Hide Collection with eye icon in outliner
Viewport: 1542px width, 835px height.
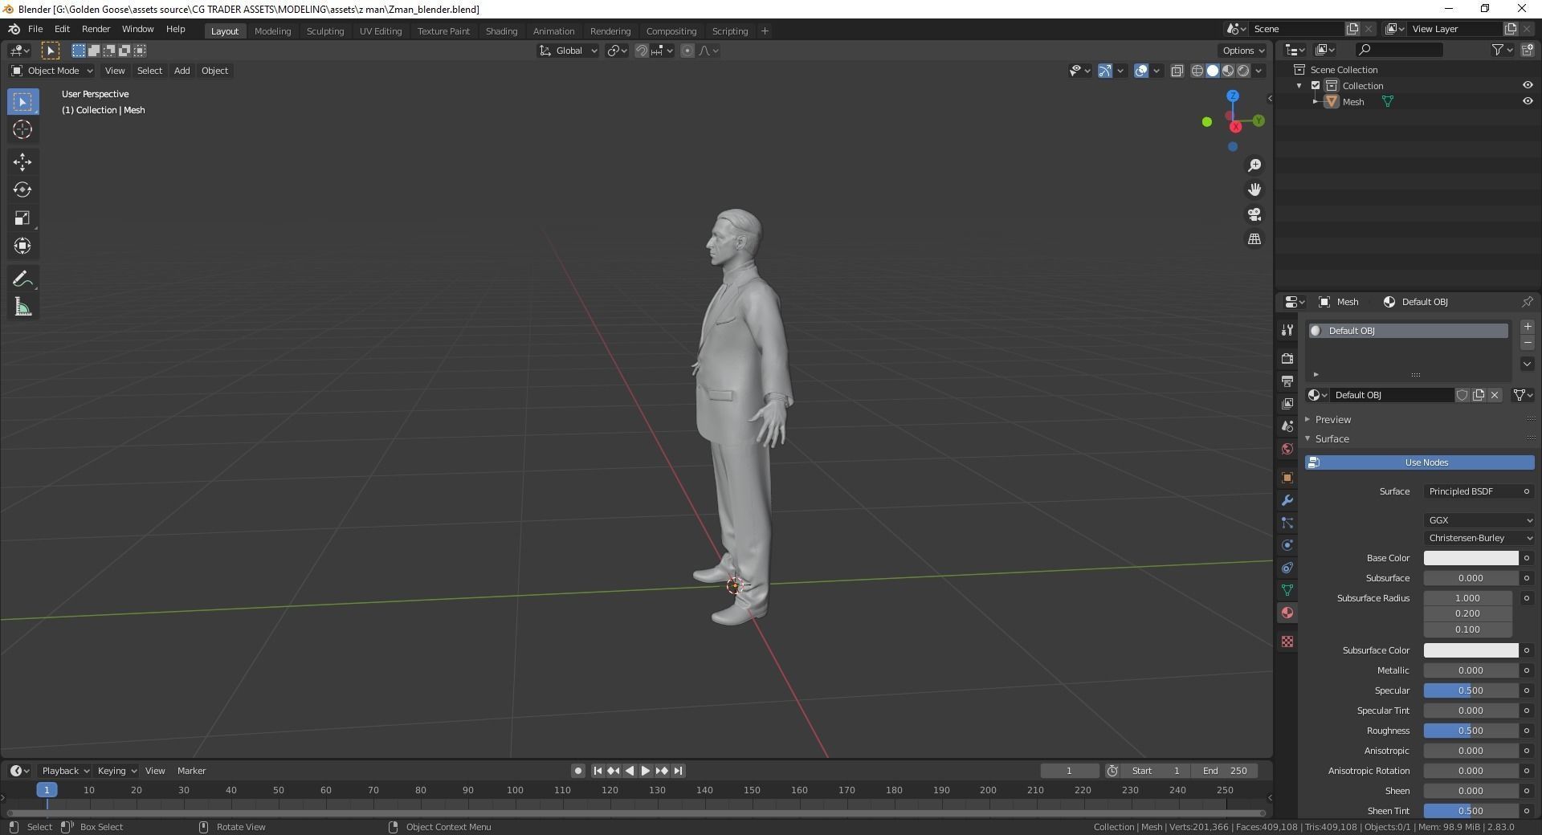[x=1528, y=85]
